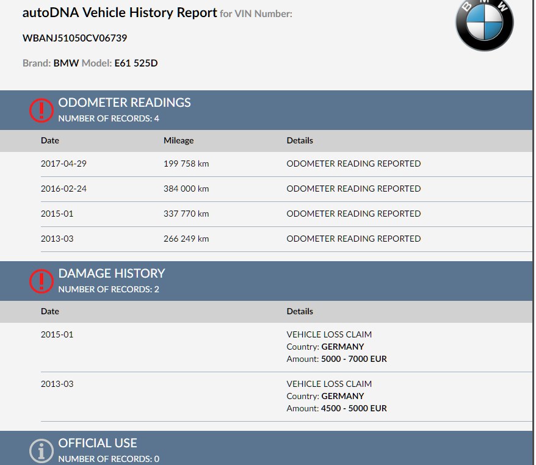
Task: Click the Mileage column header
Action: pos(178,140)
